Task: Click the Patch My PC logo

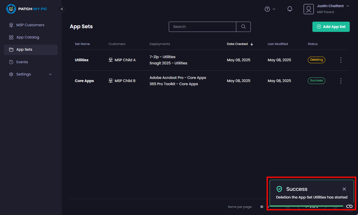Action: click(27, 9)
